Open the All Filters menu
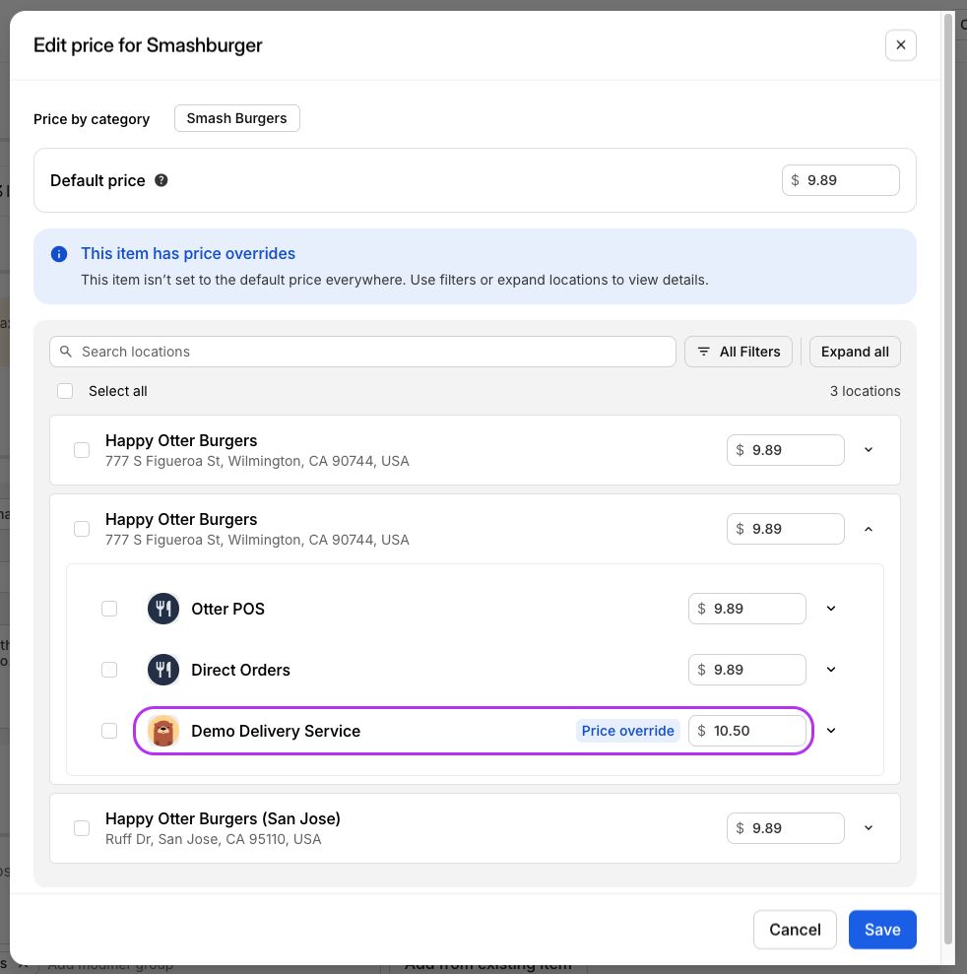The height and width of the screenshot is (974, 967). coord(739,352)
